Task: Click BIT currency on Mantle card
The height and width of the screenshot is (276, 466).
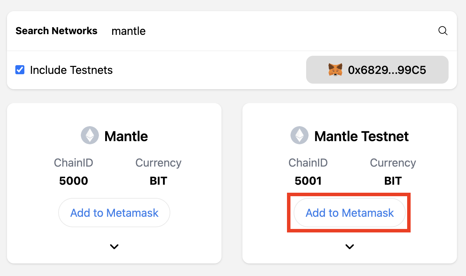Action: [x=158, y=181]
